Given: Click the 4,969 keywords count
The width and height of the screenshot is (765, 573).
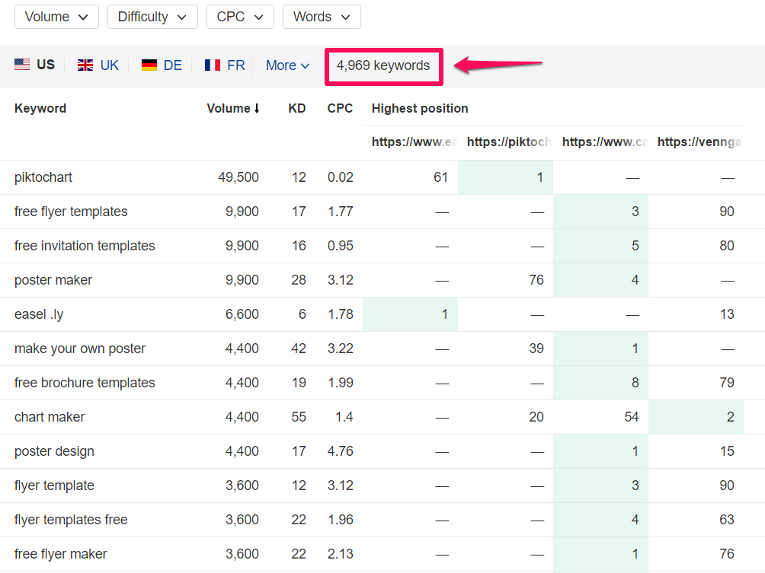Looking at the screenshot, I should (383, 65).
